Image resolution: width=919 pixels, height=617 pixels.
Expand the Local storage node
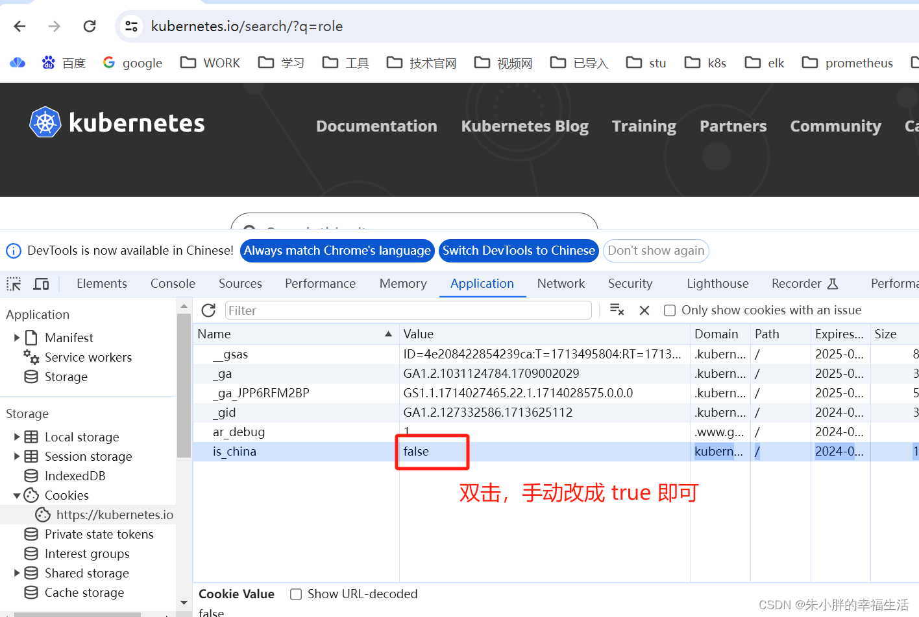(x=17, y=437)
